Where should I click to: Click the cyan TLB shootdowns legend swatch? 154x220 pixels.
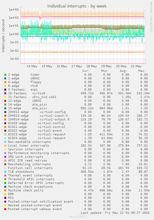tap(5, 172)
